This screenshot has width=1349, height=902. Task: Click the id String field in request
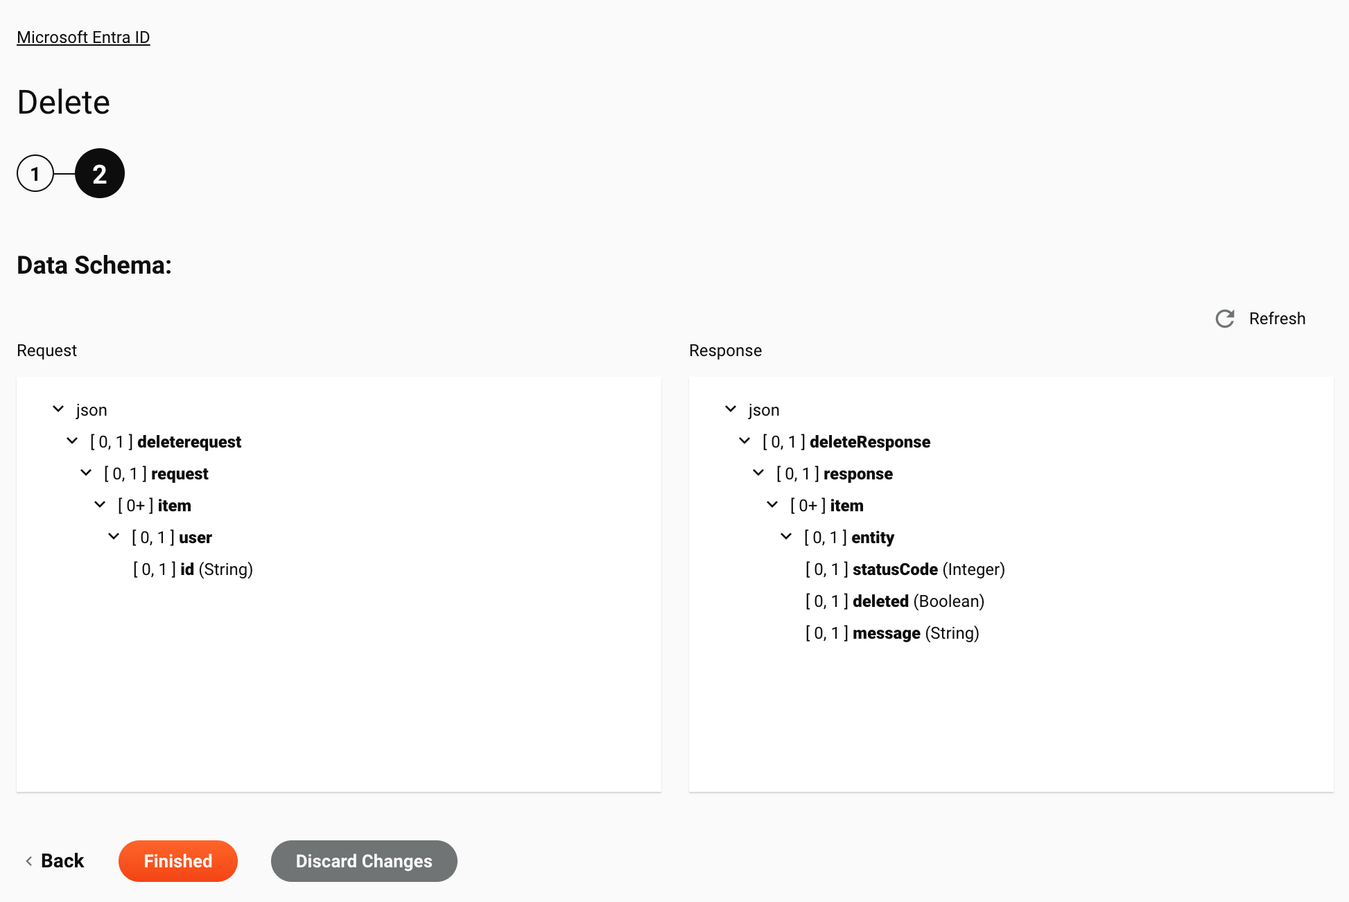(193, 569)
